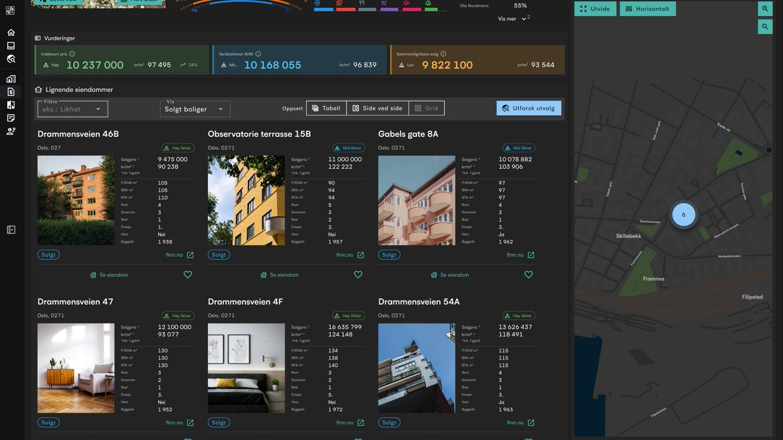Open finn.no link for Gabels gate 8A

pos(521,255)
